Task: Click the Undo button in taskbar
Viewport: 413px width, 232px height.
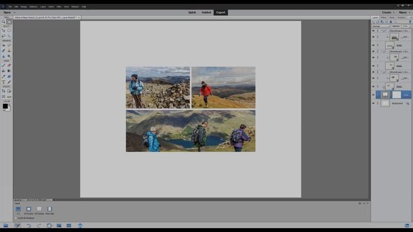Action: [28, 226]
